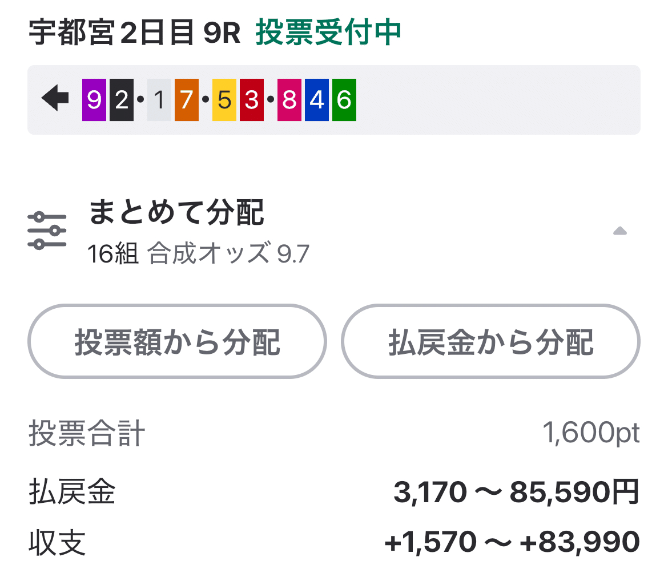Select the black number 2 badge
Viewport: 668px width, 565px height.
point(121,100)
